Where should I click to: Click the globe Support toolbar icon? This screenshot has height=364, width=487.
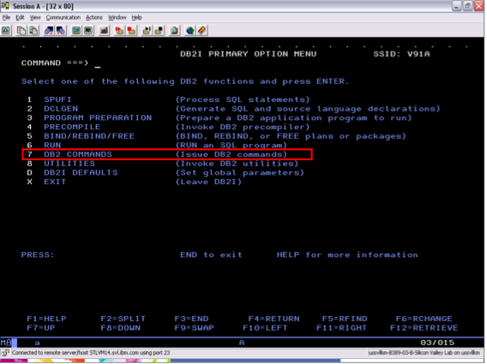coord(190,31)
